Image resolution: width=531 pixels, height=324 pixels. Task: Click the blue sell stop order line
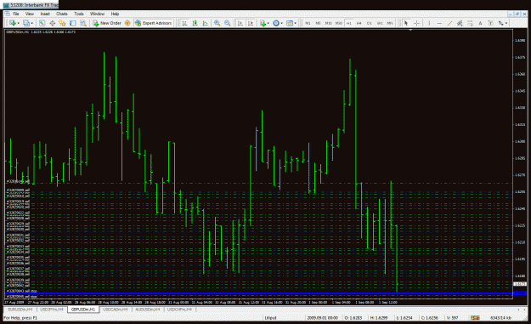pos(259,293)
